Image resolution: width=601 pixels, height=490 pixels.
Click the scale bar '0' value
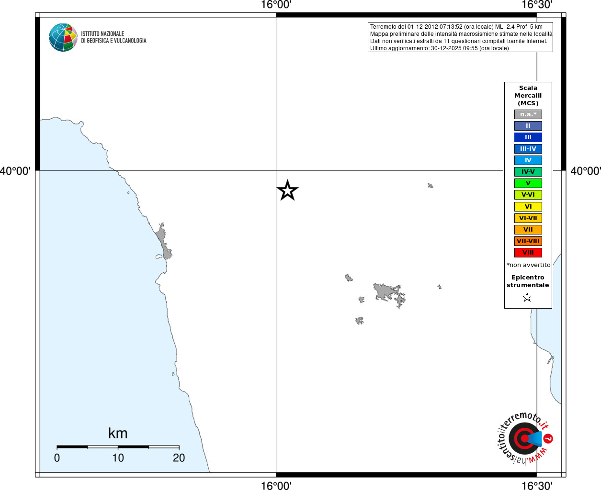tap(57, 458)
